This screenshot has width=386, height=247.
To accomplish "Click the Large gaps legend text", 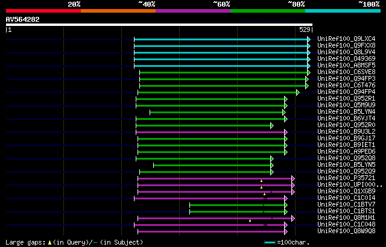I will tap(25, 242).
